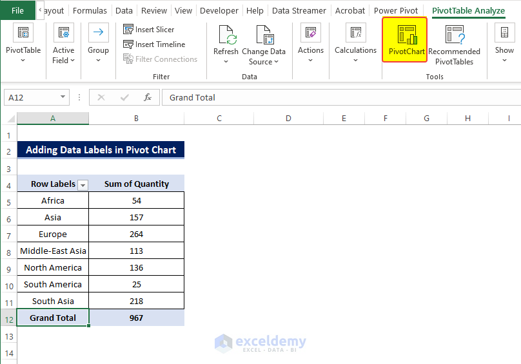Click the Insert Timeline icon

point(128,44)
